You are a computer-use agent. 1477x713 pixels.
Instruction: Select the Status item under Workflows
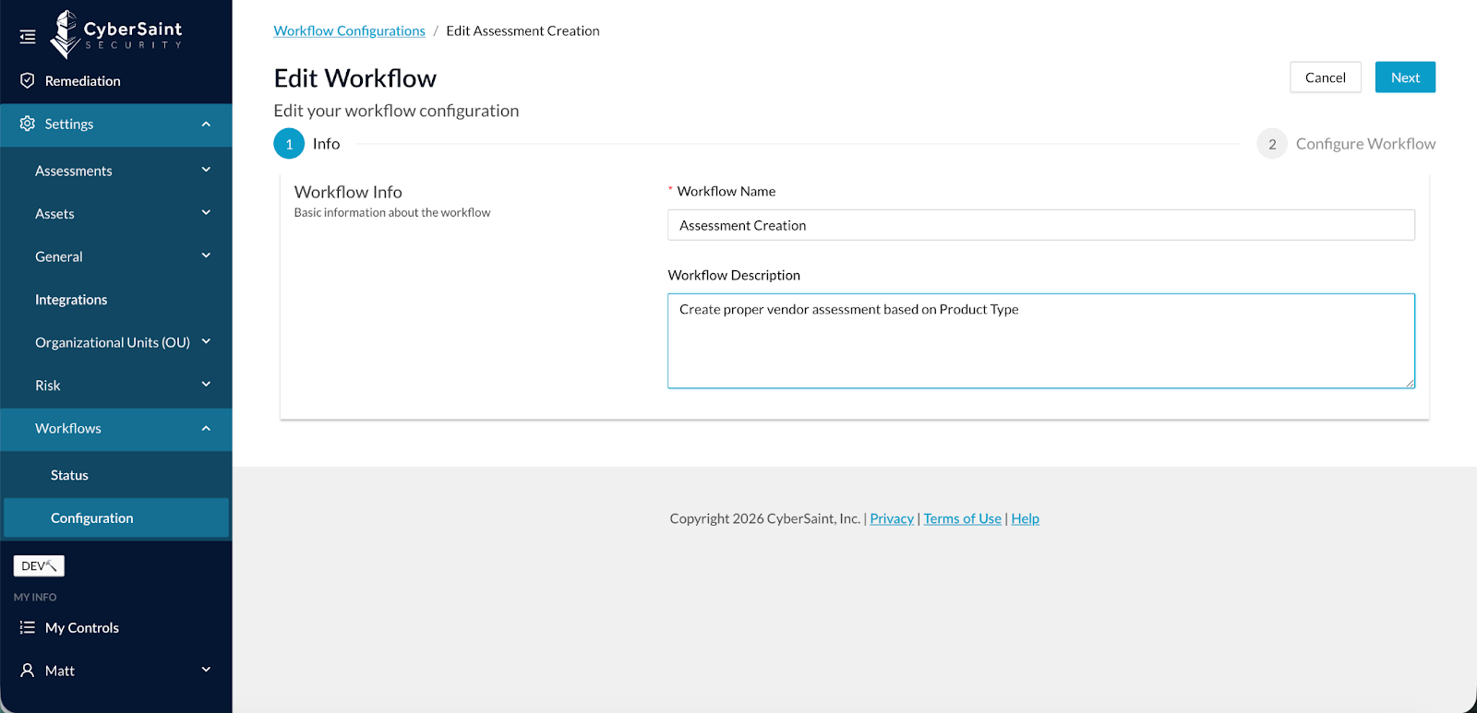pos(69,475)
